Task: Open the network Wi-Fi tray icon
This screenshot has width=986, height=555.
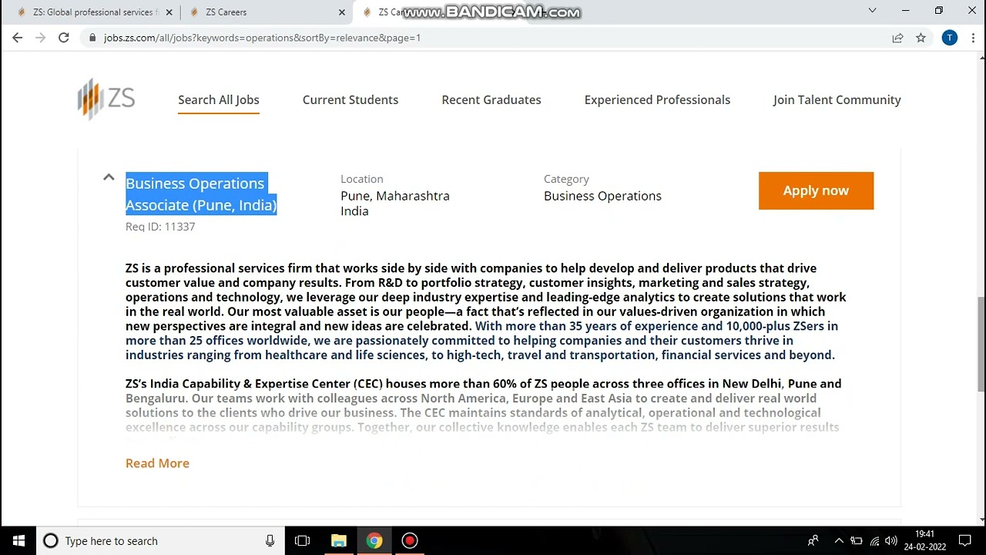Action: (874, 541)
